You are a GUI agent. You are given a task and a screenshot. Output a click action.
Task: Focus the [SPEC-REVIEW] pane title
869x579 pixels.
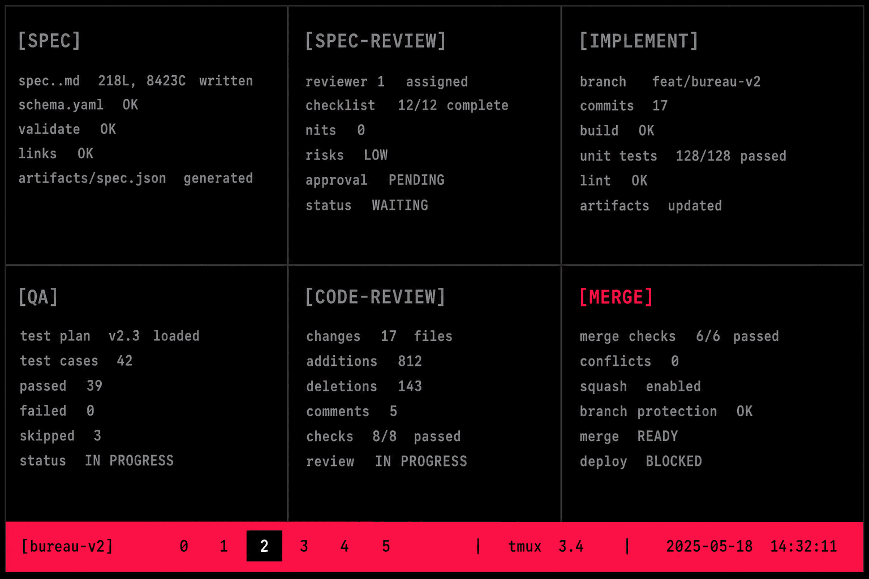pos(376,41)
